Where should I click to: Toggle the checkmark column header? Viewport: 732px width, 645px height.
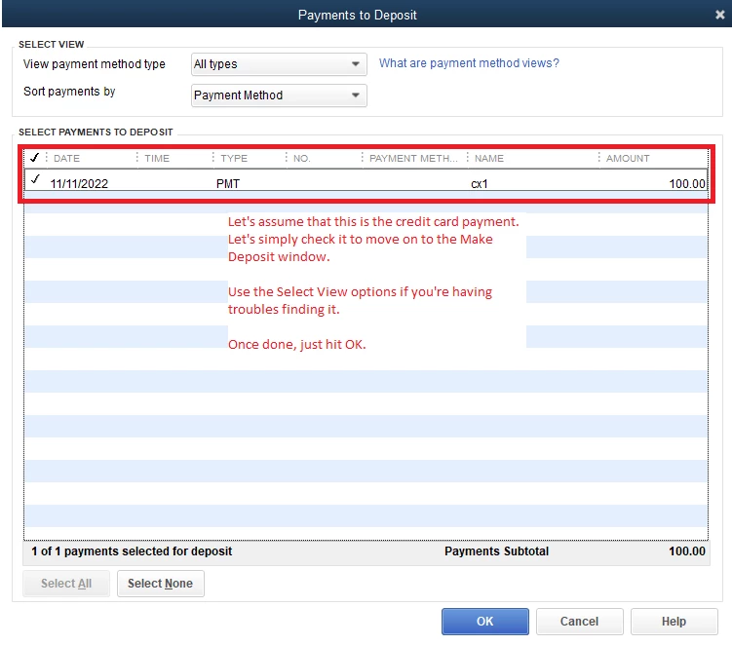point(34,158)
